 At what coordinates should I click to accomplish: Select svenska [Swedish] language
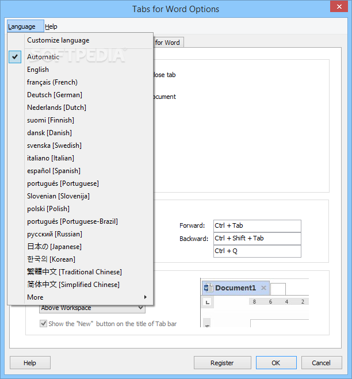coord(81,146)
